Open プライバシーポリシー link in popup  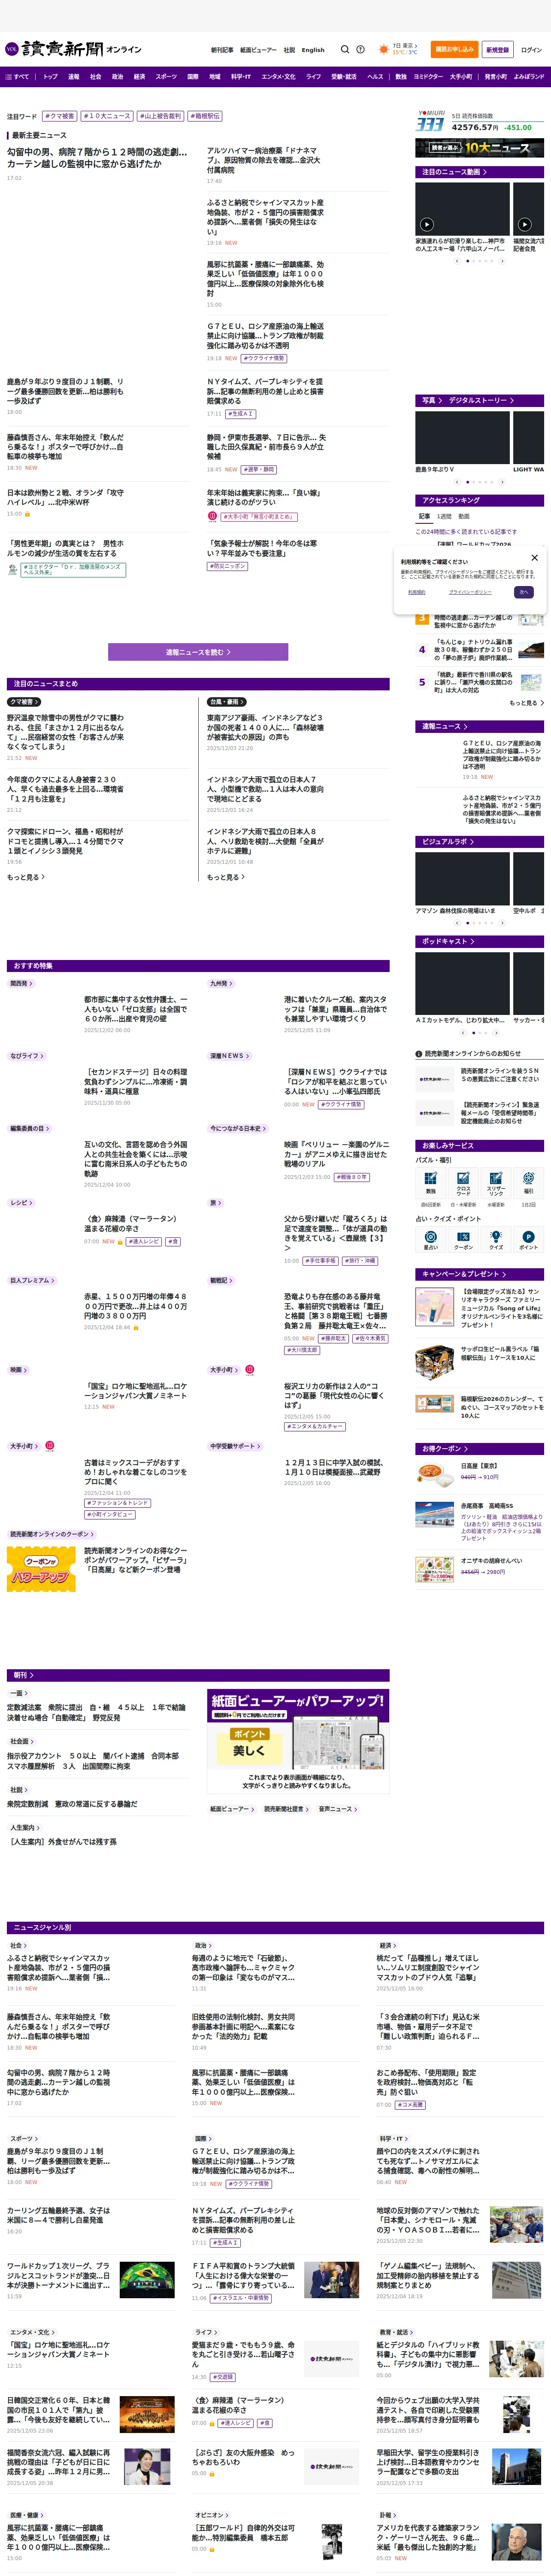pos(470,592)
